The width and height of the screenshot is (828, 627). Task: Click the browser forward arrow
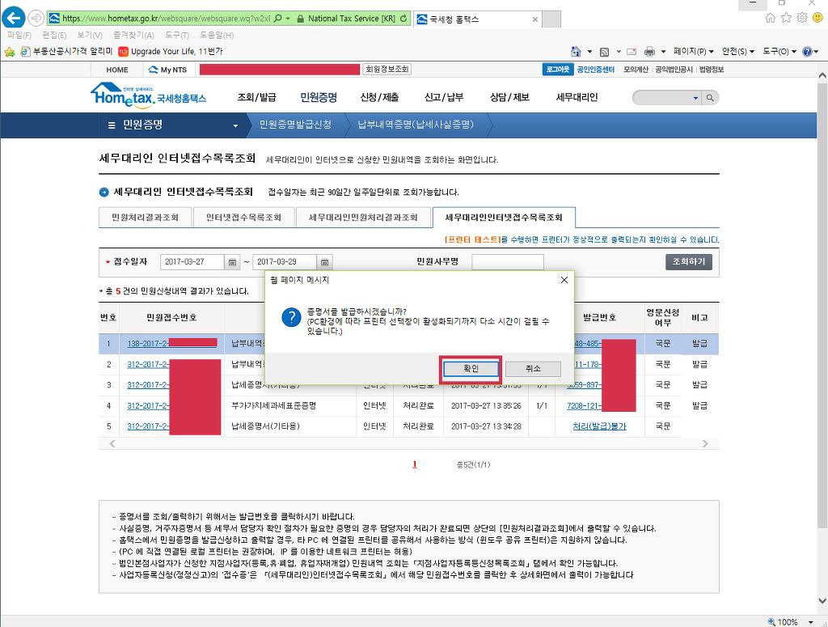[36, 19]
